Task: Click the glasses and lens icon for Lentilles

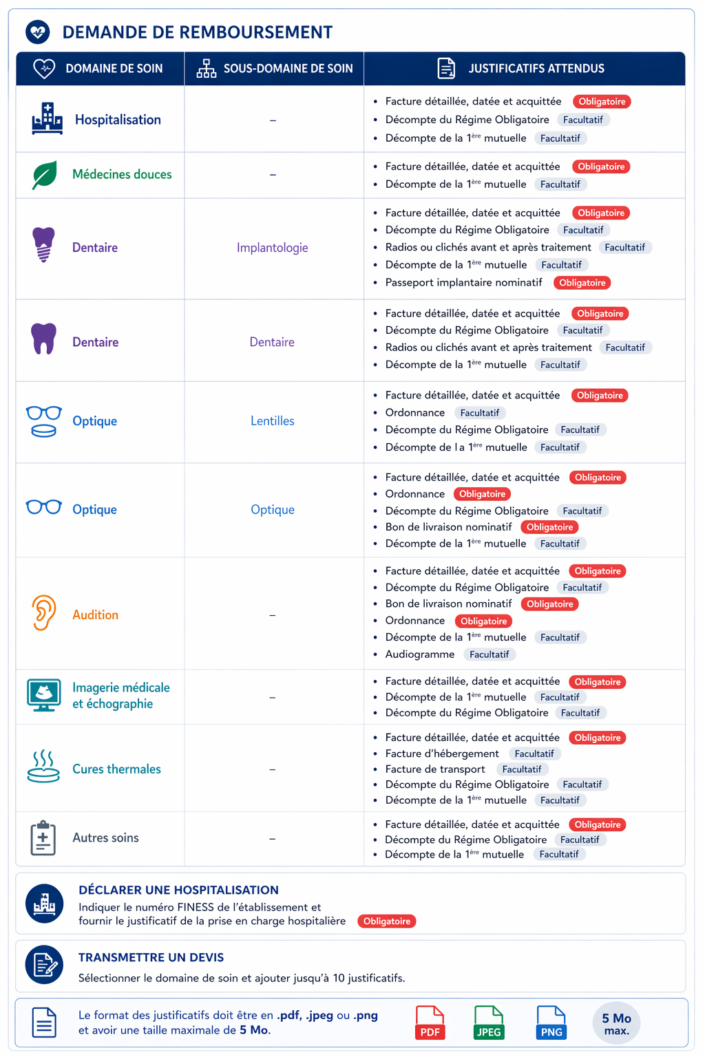Action: coord(44,421)
